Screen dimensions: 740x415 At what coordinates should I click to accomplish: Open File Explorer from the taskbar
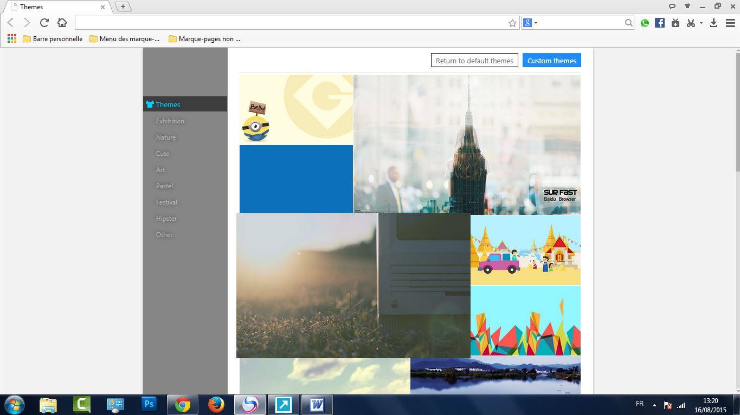(48, 405)
